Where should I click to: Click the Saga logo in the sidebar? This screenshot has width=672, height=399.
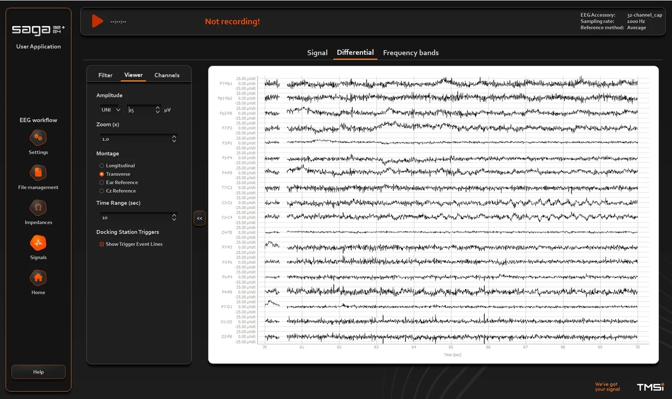tap(39, 30)
